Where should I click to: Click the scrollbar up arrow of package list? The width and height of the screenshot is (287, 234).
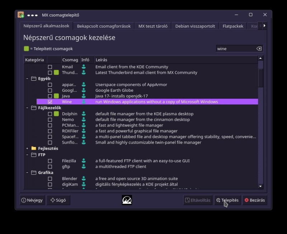260,58
